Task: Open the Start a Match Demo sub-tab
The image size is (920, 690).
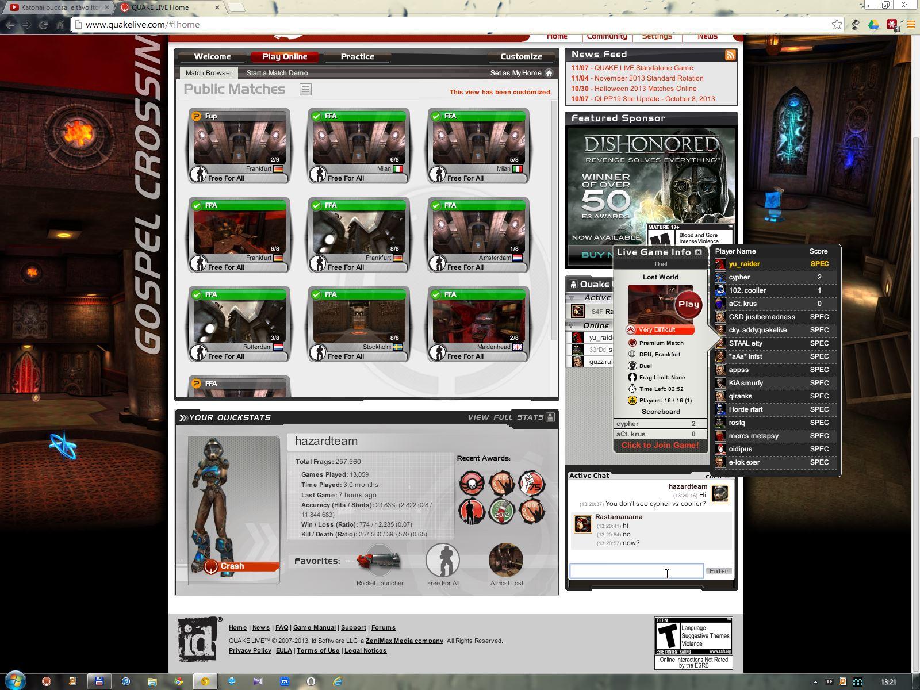Action: point(277,73)
